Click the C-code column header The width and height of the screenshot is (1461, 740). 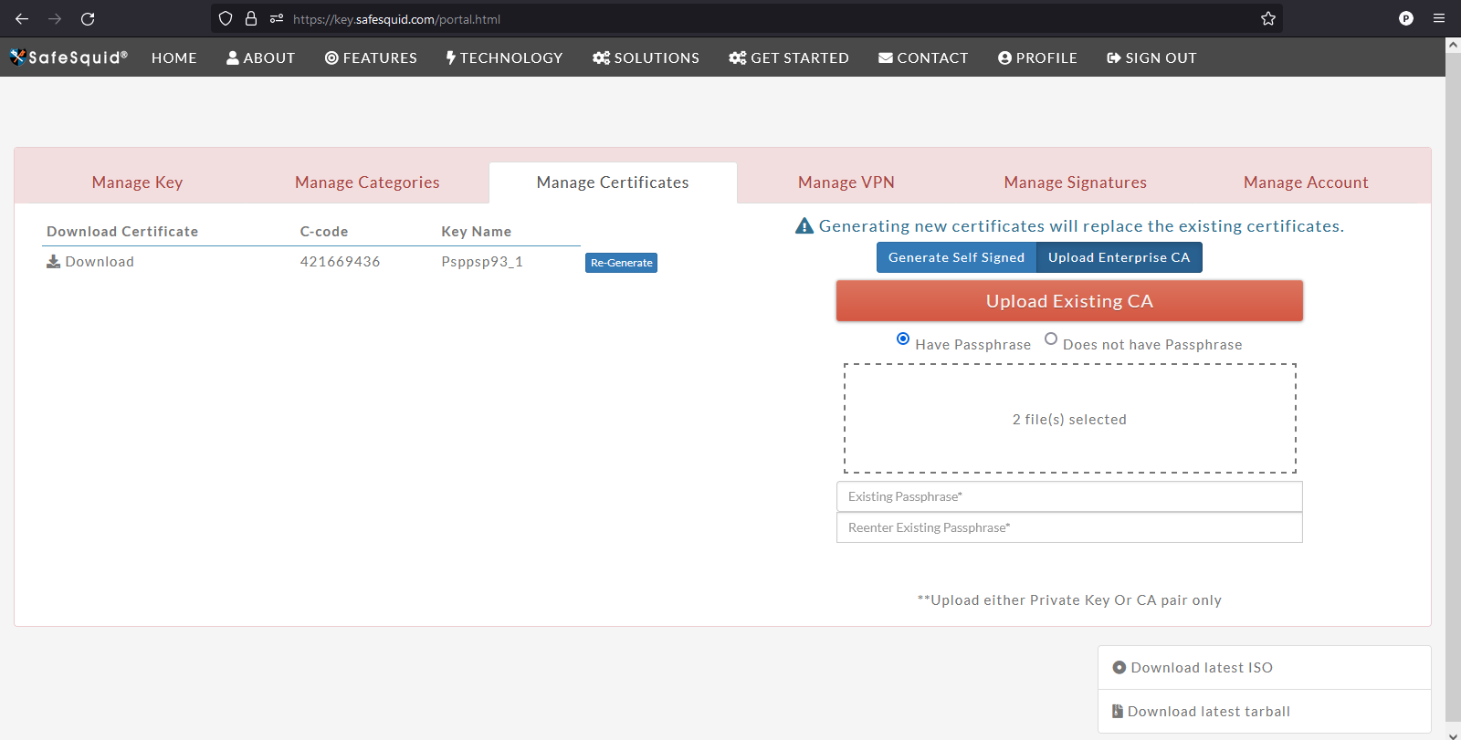click(324, 232)
